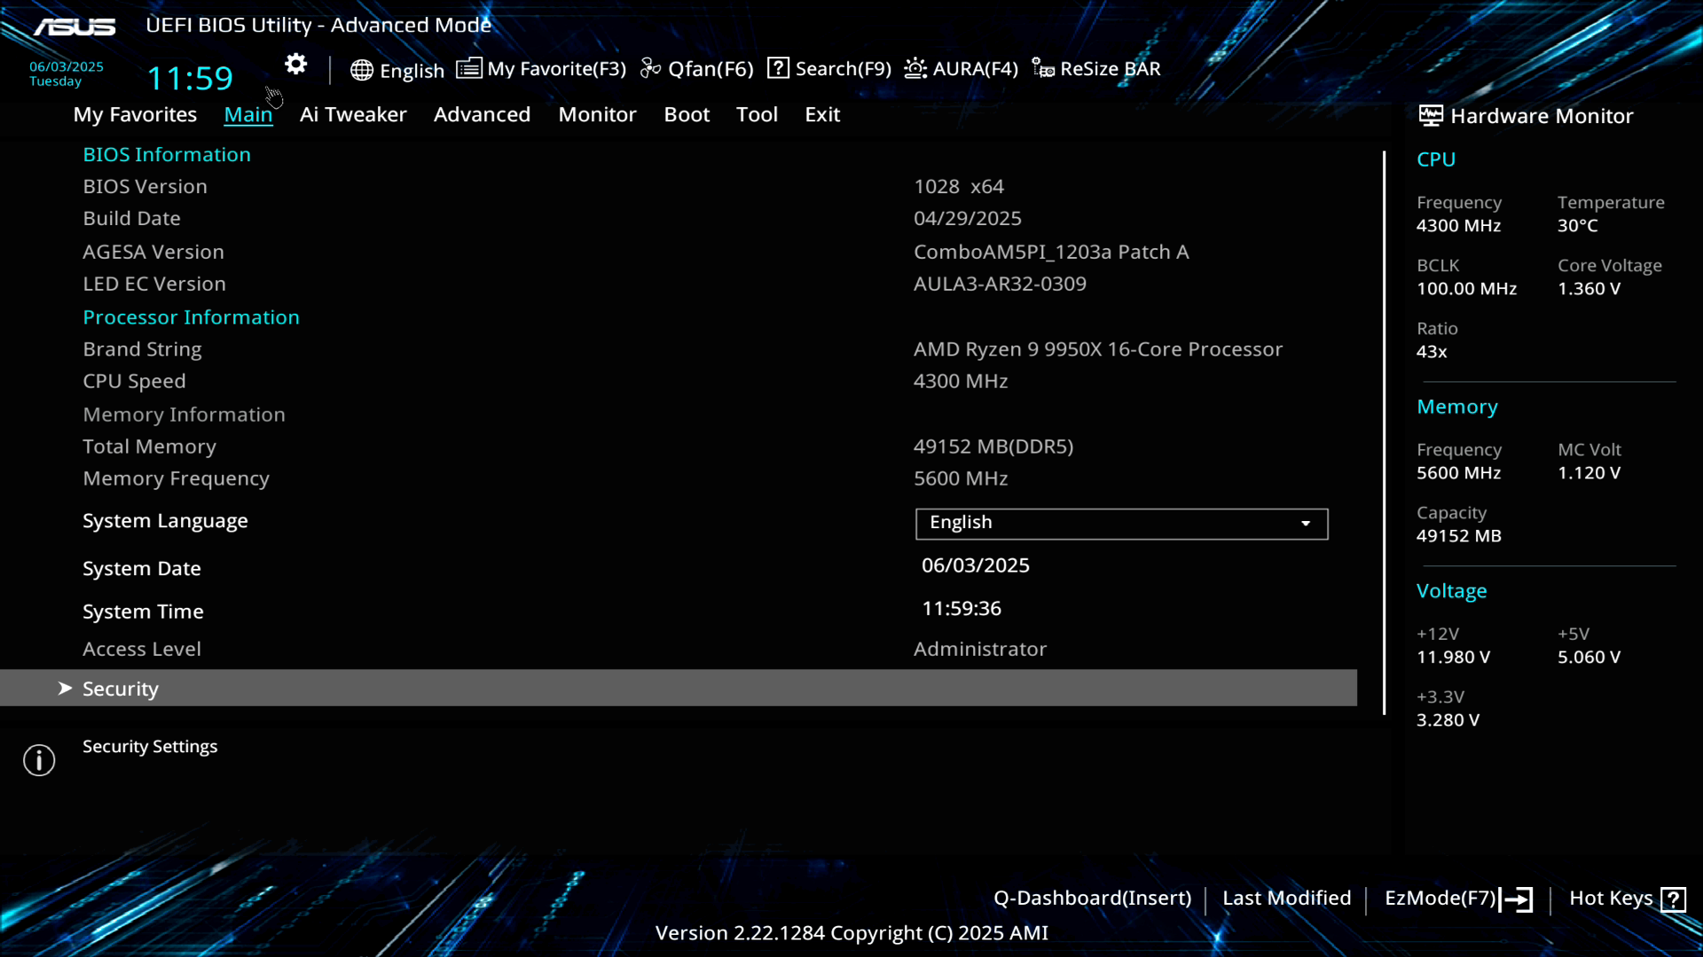Viewport: 1703px width, 957px height.
Task: Expand the Security submenu
Action: (x=120, y=689)
